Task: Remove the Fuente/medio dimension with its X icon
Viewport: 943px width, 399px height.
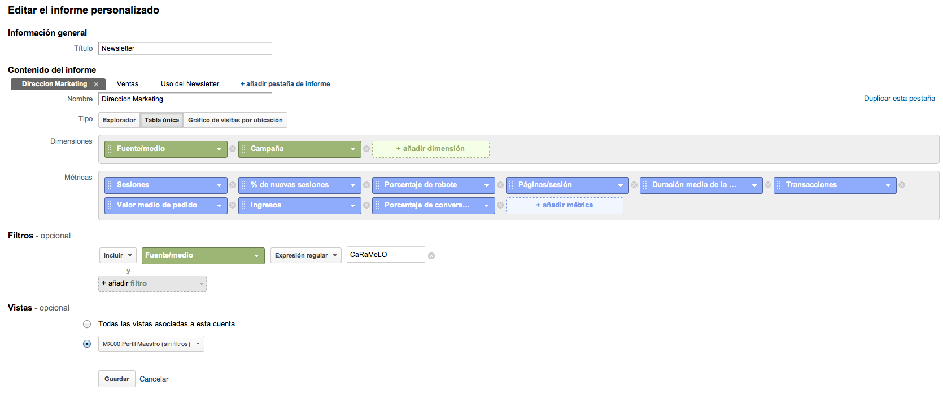Action: click(x=233, y=149)
